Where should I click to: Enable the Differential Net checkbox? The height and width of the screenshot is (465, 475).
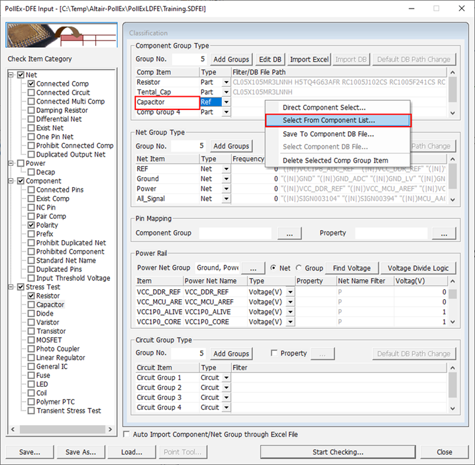[30, 119]
